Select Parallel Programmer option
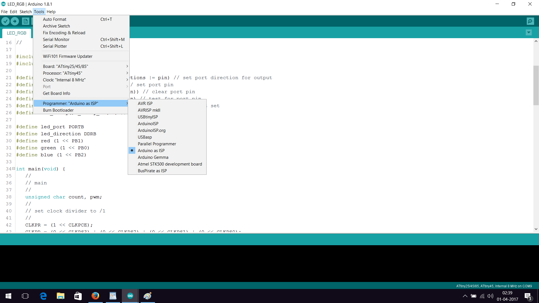Viewport: 539px width, 303px height. click(x=167, y=144)
